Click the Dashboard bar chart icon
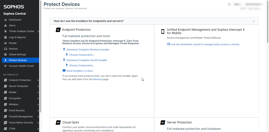 [6, 20]
